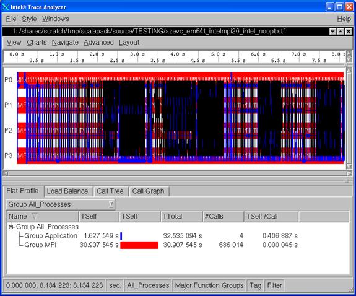356x296 pixels.
Task: Click the red TSelf bar for Group MPI
Action: pyautogui.click(x=139, y=245)
